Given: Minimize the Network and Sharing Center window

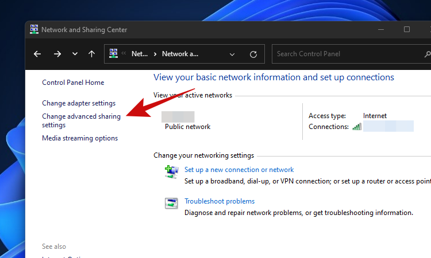Looking at the screenshot, I should pyautogui.click(x=381, y=29).
